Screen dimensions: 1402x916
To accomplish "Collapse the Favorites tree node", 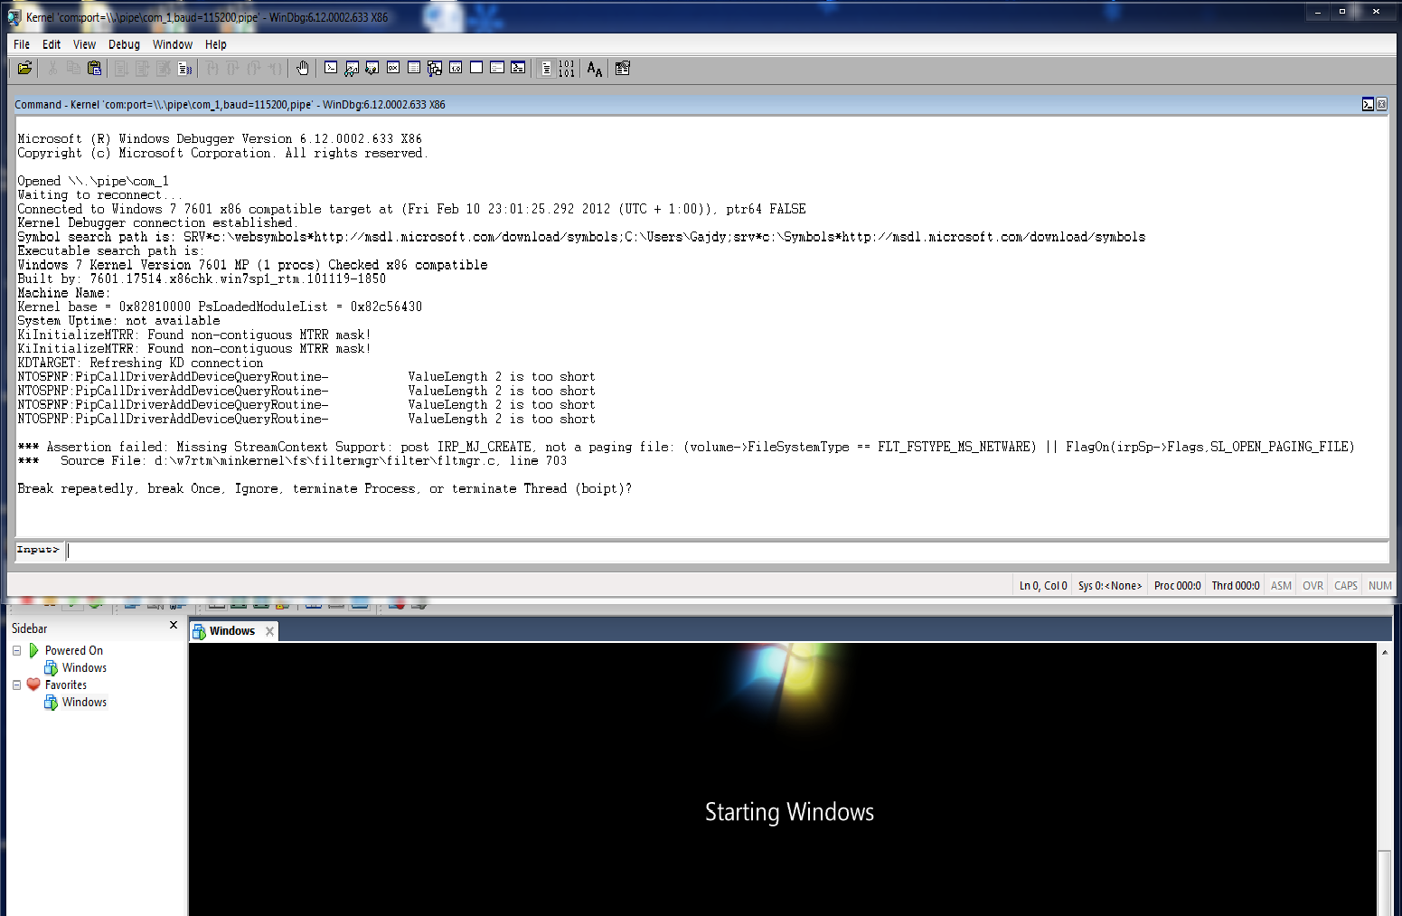I will click(x=16, y=685).
